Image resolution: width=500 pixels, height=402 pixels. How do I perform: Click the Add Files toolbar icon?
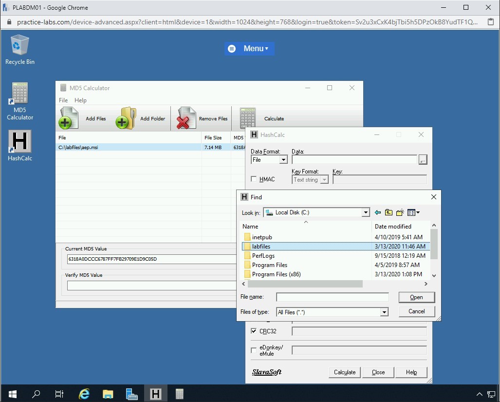coord(69,118)
